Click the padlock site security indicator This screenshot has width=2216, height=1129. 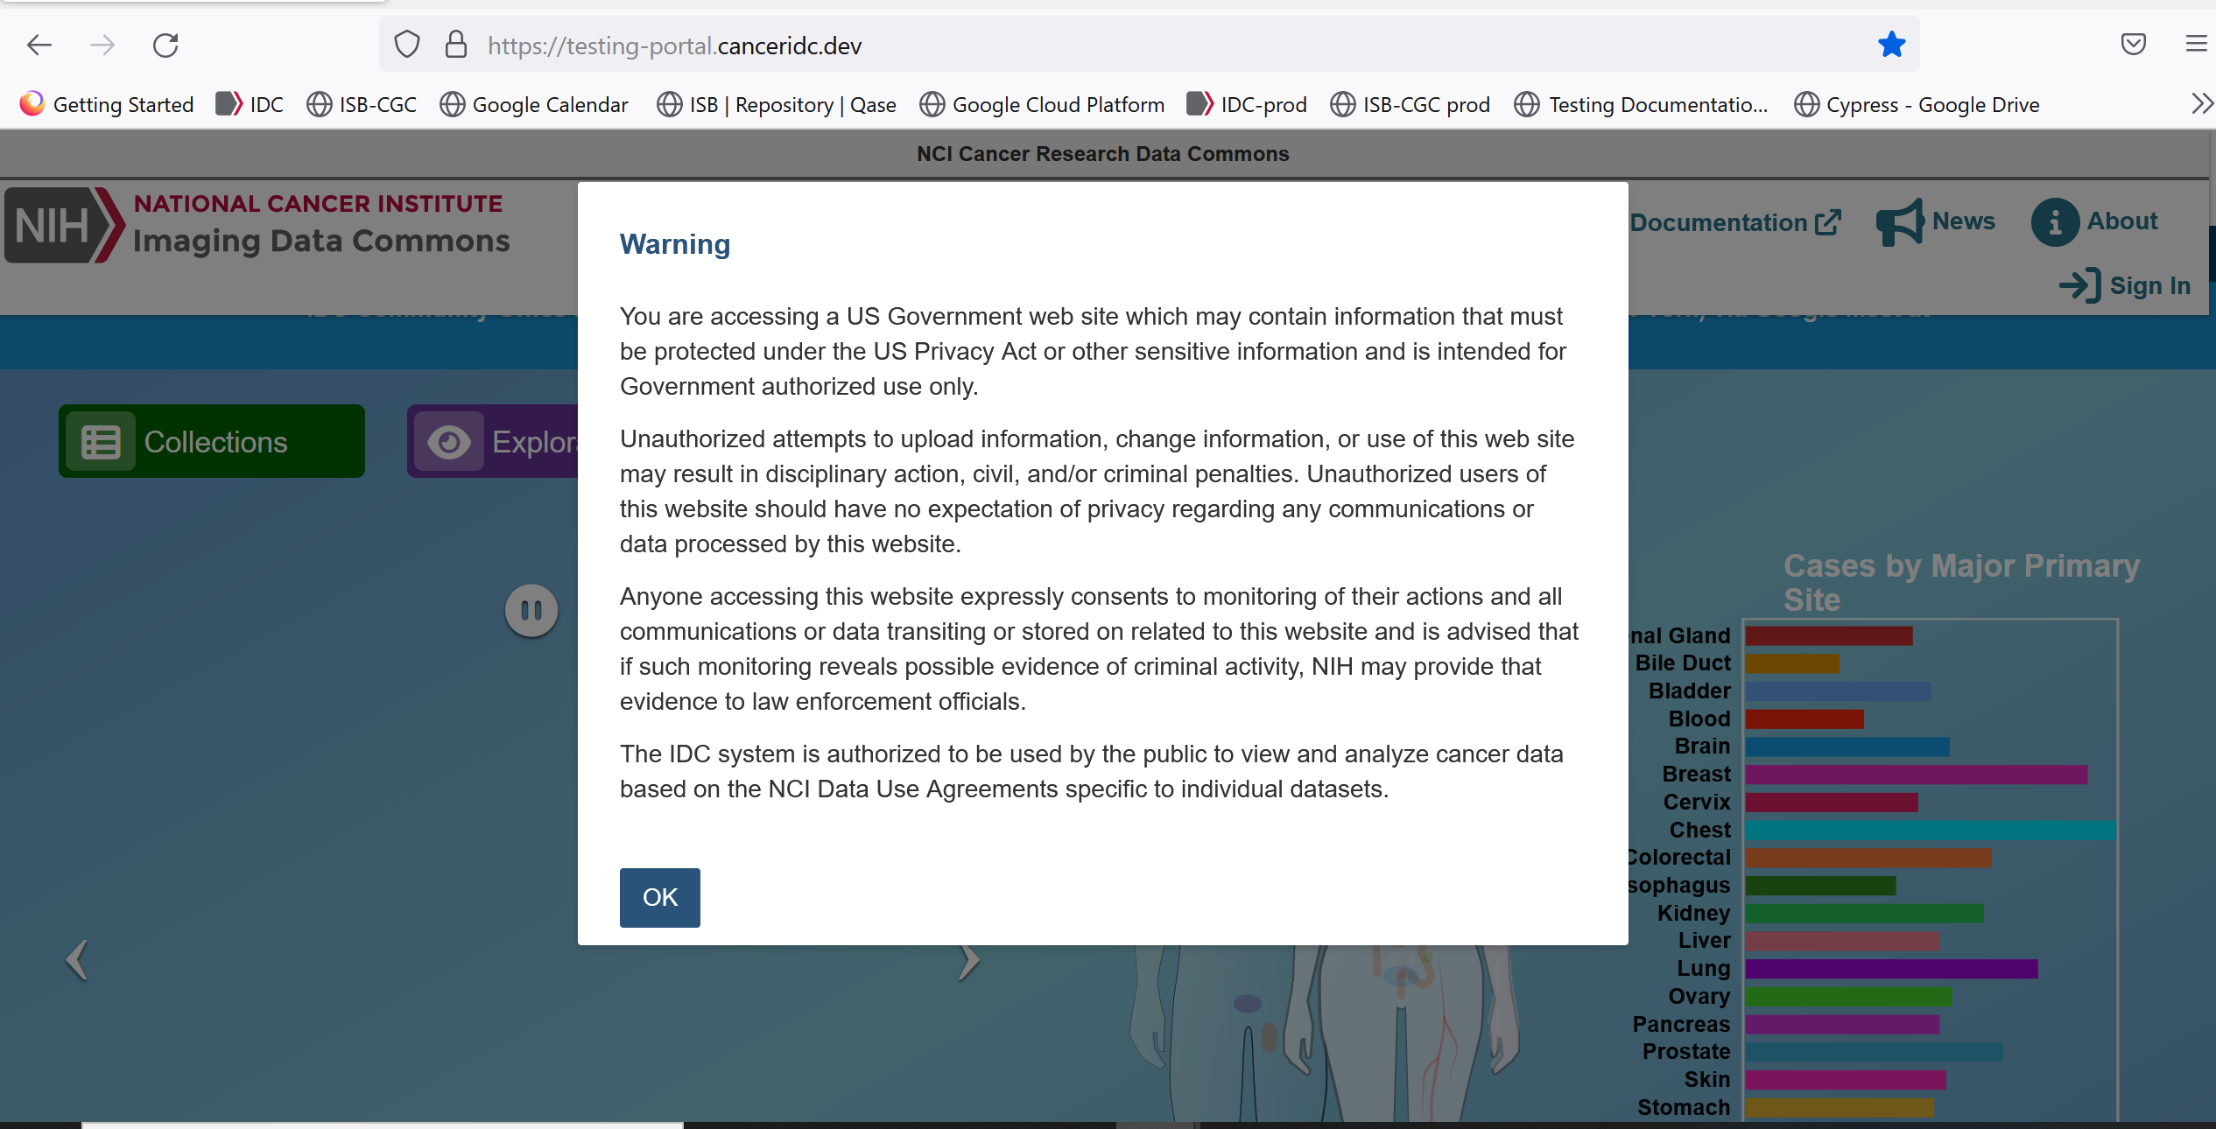[455, 45]
